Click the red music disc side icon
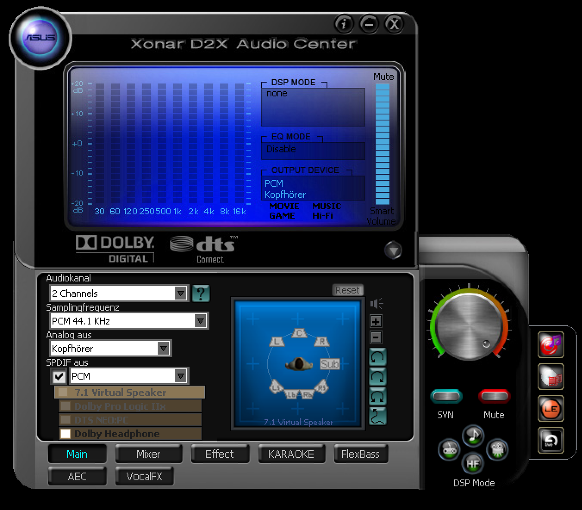This screenshot has height=510, width=582. coord(551,345)
